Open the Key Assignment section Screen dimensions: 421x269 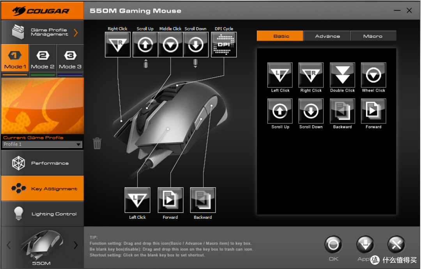click(x=42, y=188)
